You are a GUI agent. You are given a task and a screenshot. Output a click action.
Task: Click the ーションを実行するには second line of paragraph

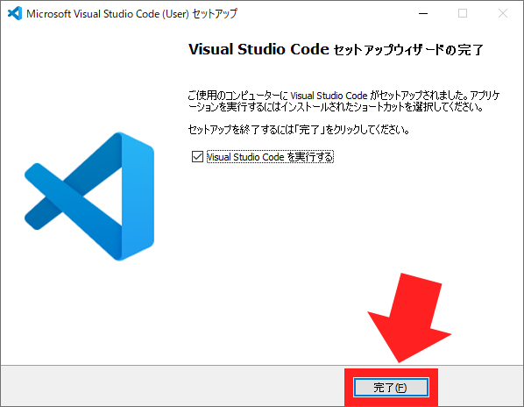coord(336,107)
